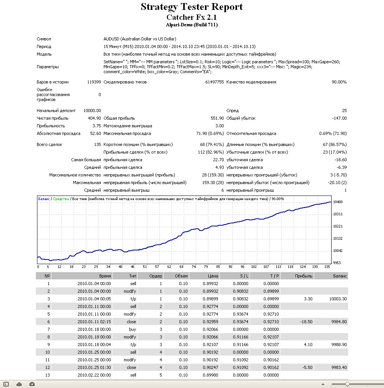Click the "close" type cell in row 12

(x=131, y=367)
